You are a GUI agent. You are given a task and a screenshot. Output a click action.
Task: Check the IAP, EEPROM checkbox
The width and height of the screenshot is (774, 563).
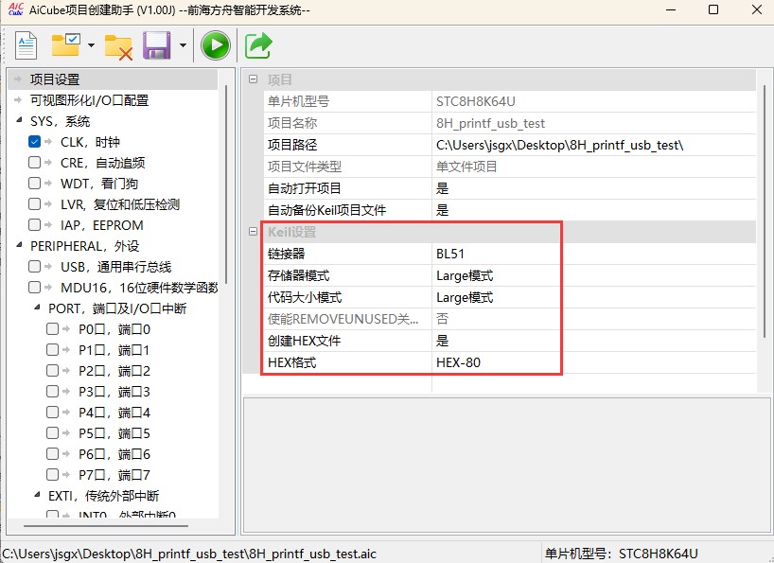(35, 224)
